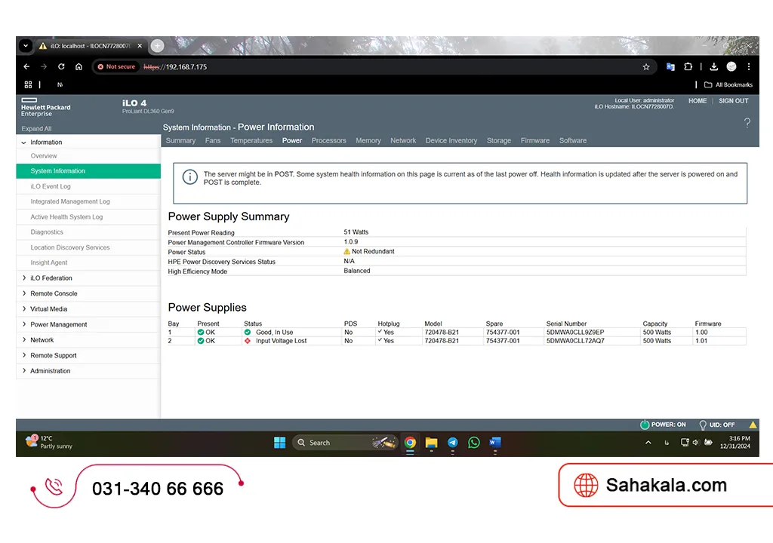Open Chrome three-dot menu
Viewport: 773px width, 543px height.
pos(749,66)
